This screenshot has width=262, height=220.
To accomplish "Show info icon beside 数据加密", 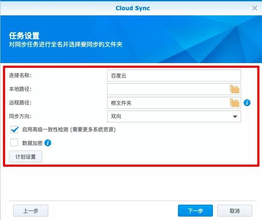I will 48,143.
